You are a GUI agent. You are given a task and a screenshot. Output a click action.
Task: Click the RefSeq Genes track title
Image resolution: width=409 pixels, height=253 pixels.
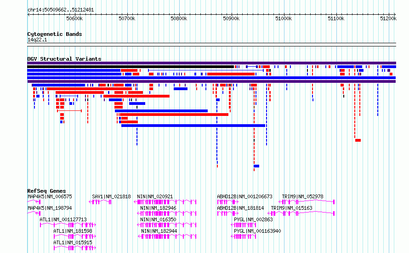click(x=46, y=191)
